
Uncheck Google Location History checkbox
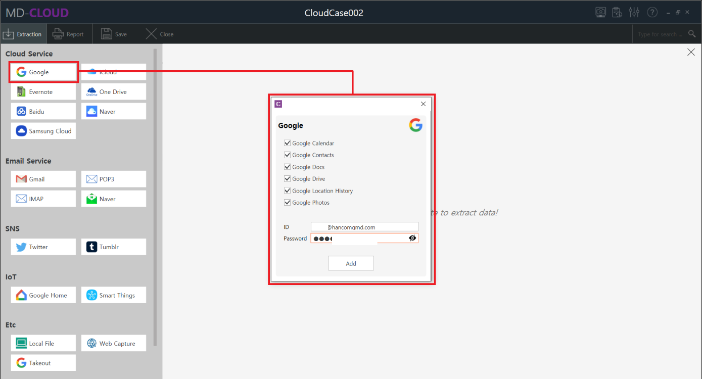point(287,191)
